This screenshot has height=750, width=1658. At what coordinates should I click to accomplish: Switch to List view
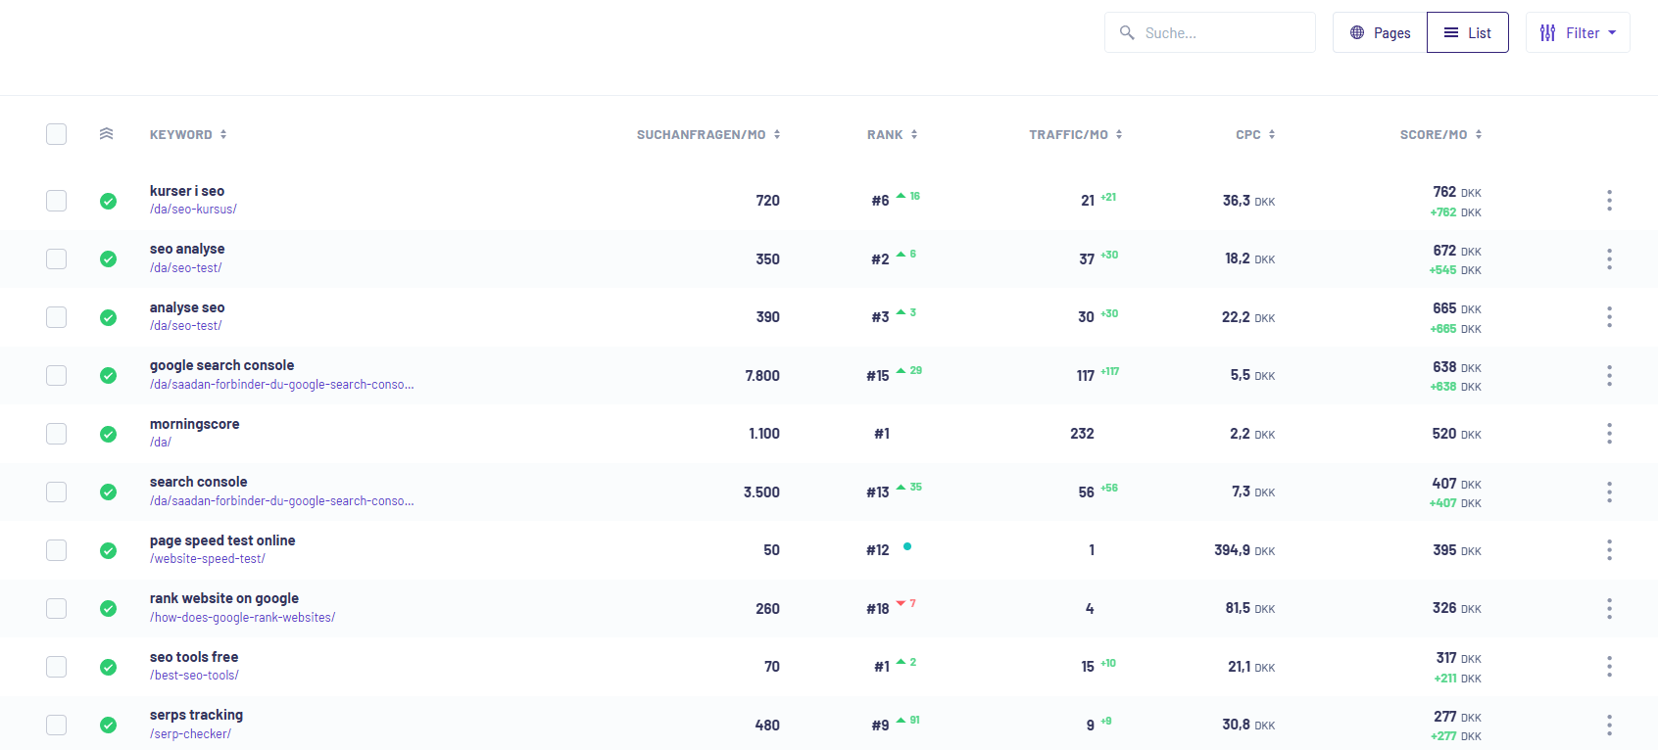(x=1468, y=32)
